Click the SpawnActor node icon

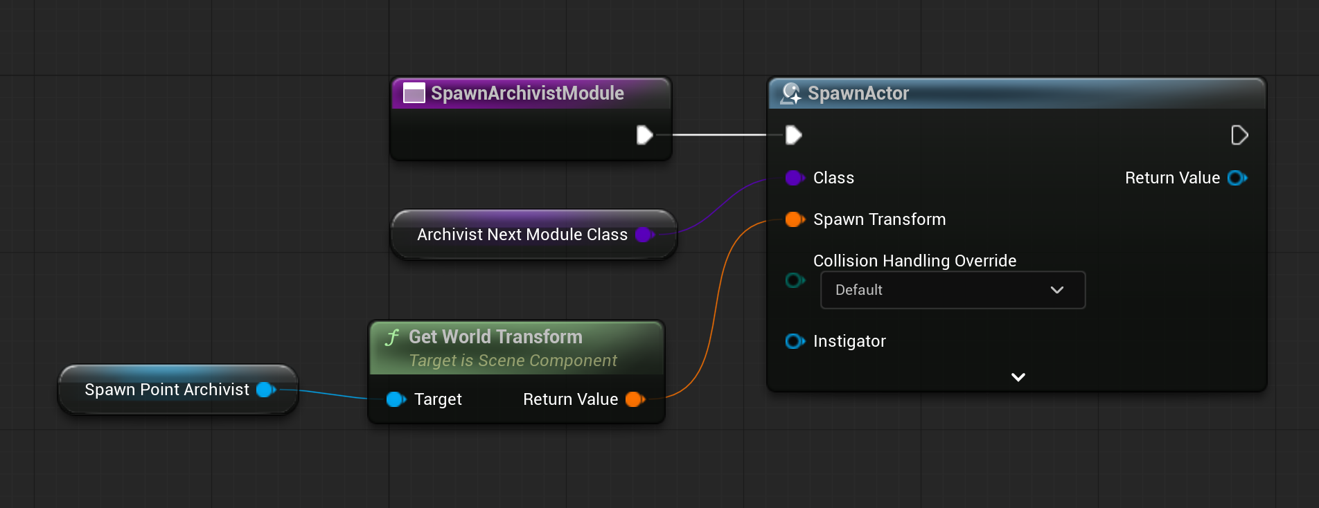[790, 93]
